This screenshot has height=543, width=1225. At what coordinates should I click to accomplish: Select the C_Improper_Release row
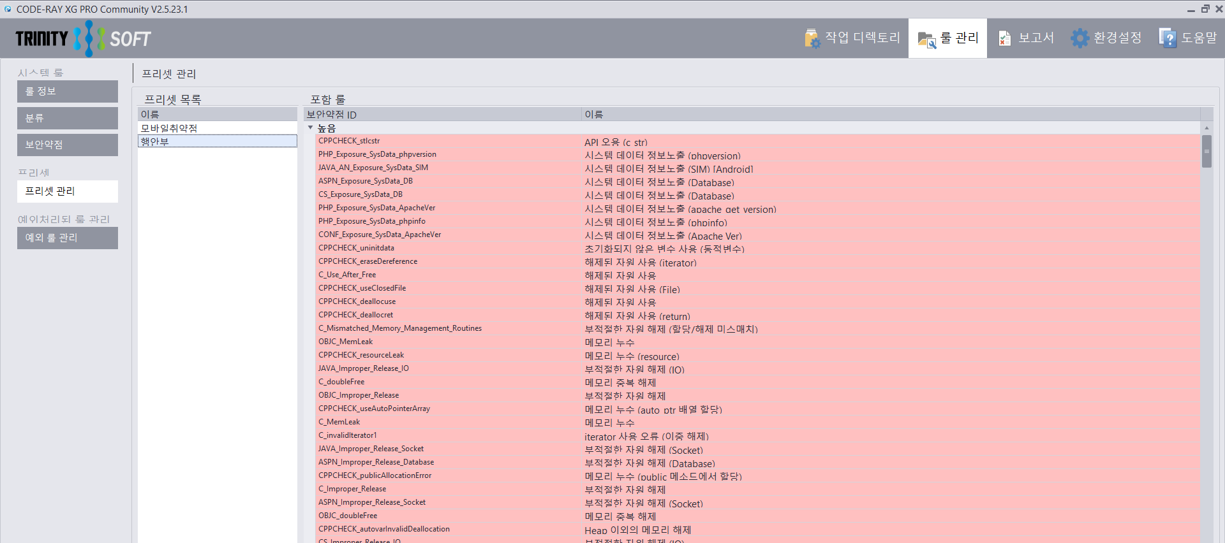(758, 489)
